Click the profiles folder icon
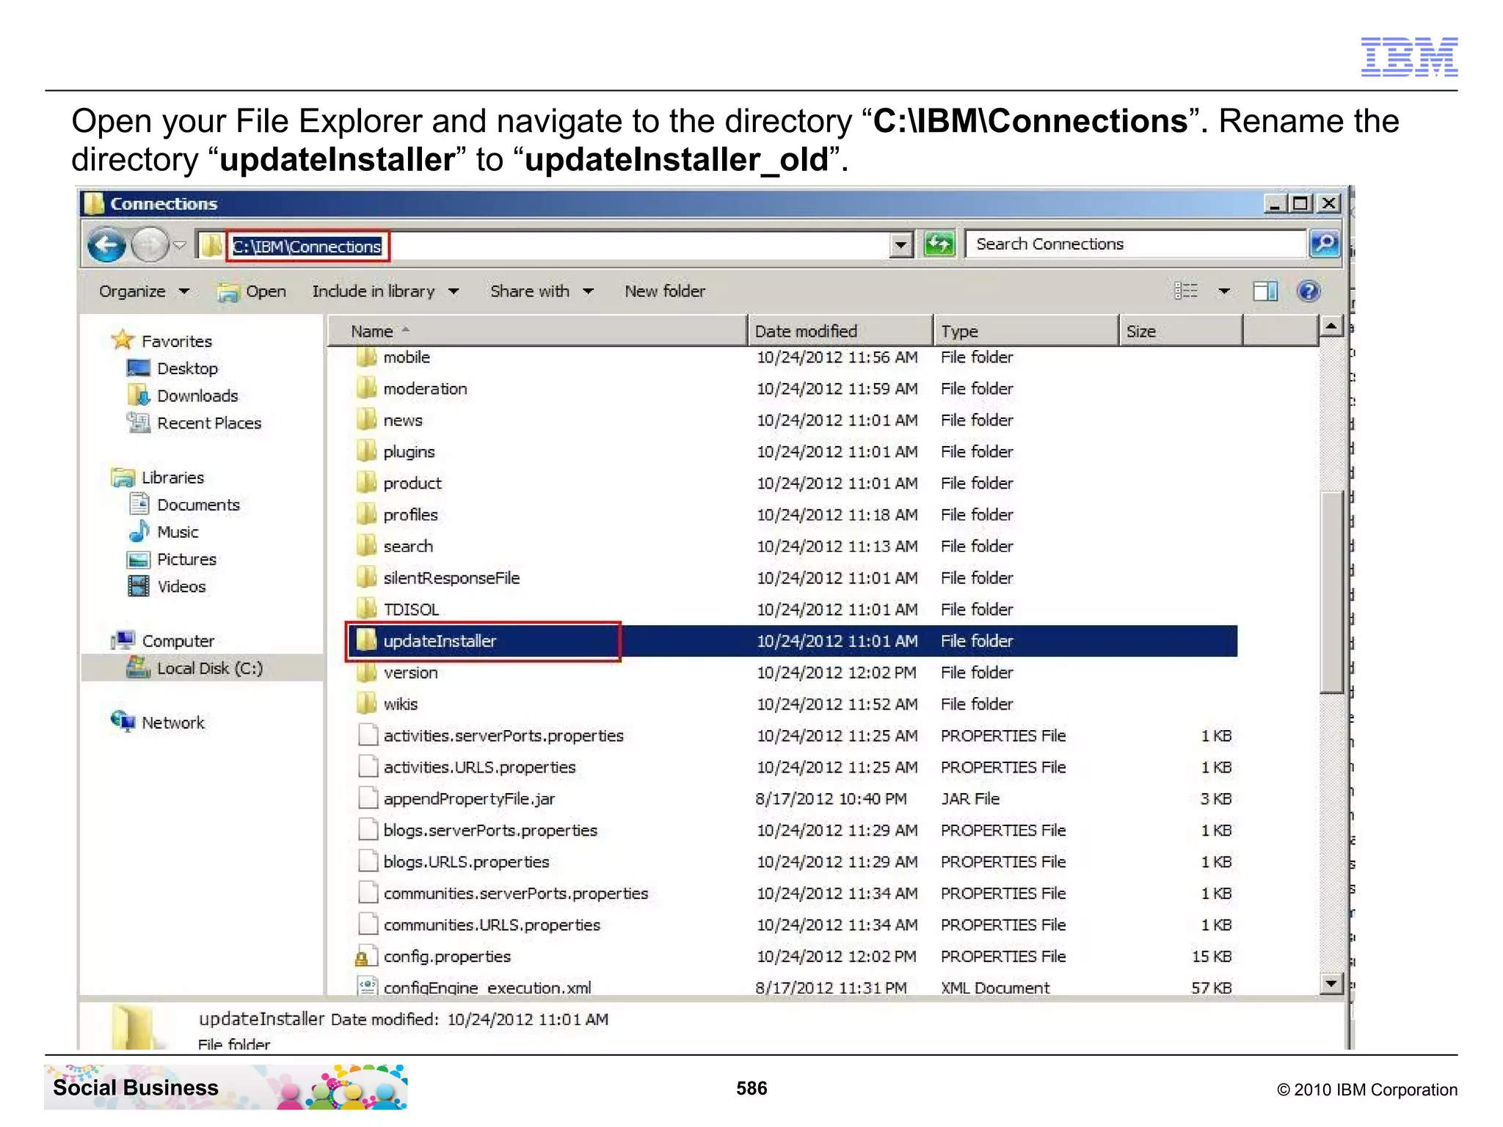Viewport: 1503px width, 1127px height. (366, 514)
